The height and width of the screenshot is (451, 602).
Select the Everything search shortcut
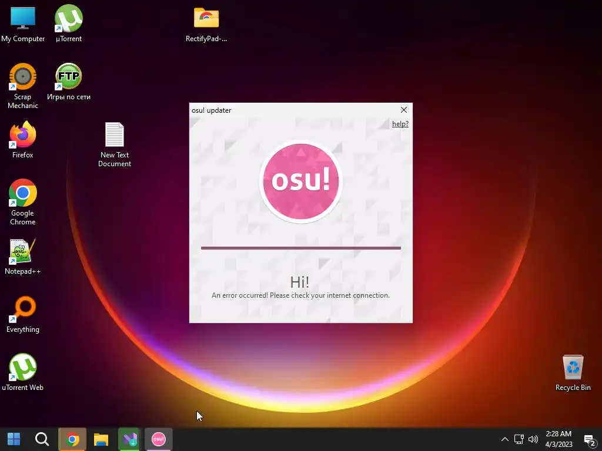click(x=23, y=315)
